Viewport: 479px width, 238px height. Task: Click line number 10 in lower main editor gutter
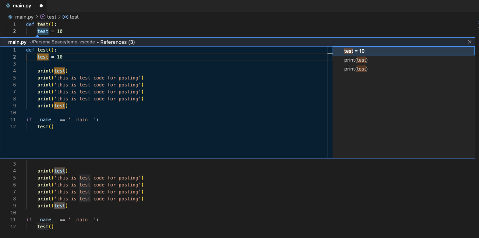click(13, 213)
